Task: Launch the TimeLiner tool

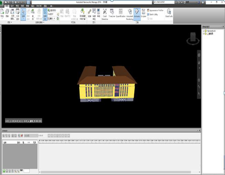Action: (112, 13)
